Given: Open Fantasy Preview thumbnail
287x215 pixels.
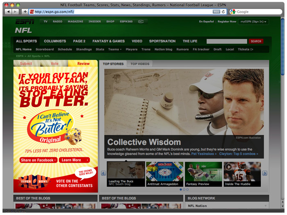Looking at the screenshot, I should [x=203, y=174].
